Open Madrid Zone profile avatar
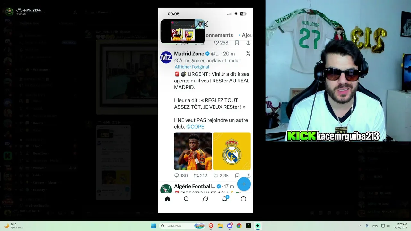 (x=166, y=57)
